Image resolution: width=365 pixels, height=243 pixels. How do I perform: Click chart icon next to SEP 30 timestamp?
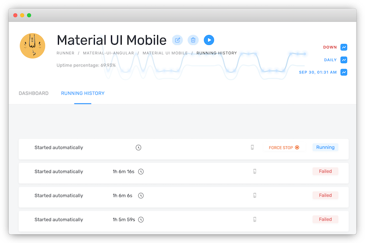point(344,72)
